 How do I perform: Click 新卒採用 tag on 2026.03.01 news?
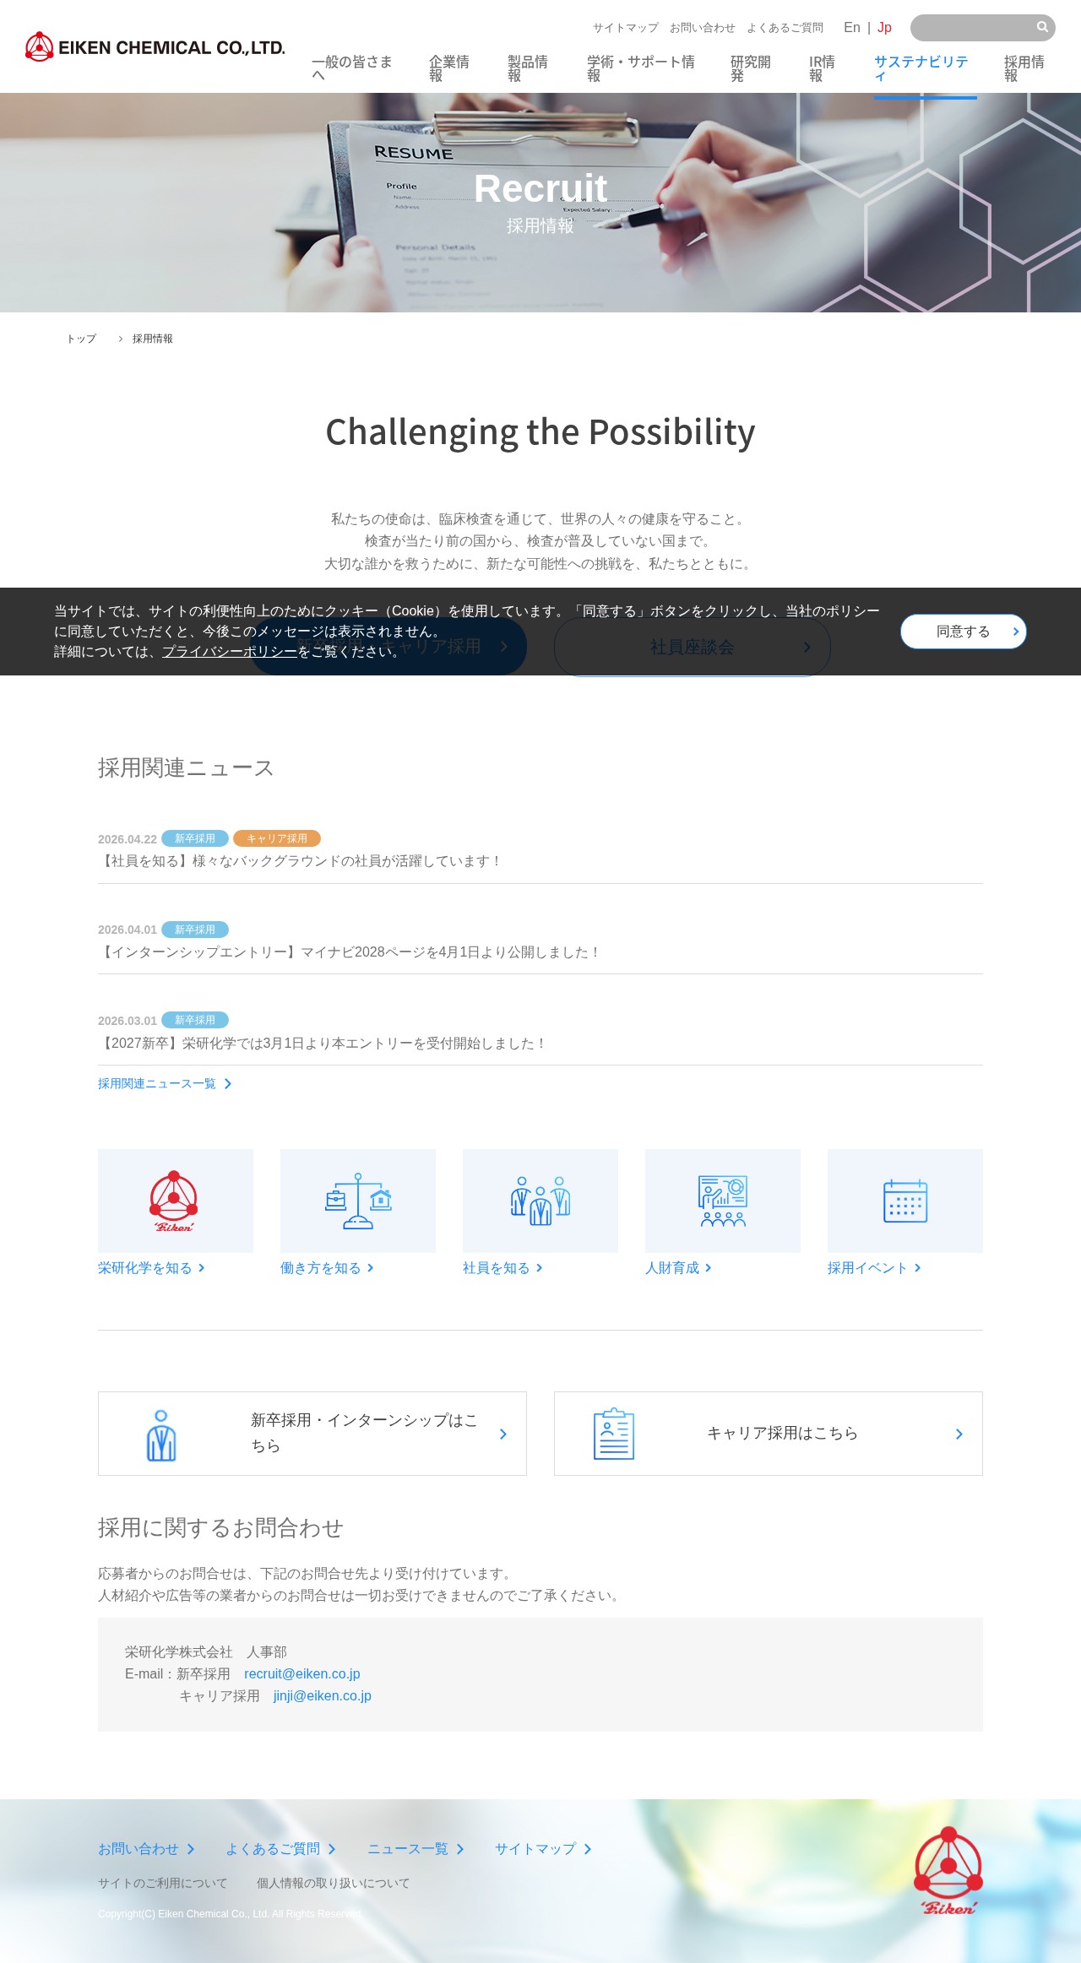[x=195, y=1020]
